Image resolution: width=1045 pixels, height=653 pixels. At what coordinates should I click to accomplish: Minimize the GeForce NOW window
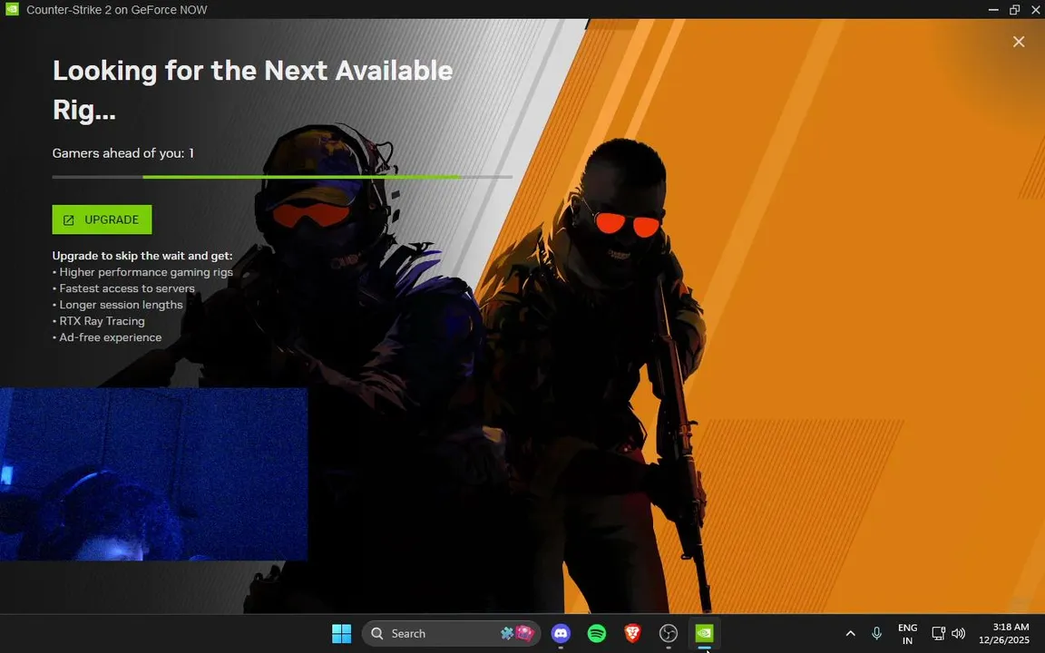coord(993,9)
